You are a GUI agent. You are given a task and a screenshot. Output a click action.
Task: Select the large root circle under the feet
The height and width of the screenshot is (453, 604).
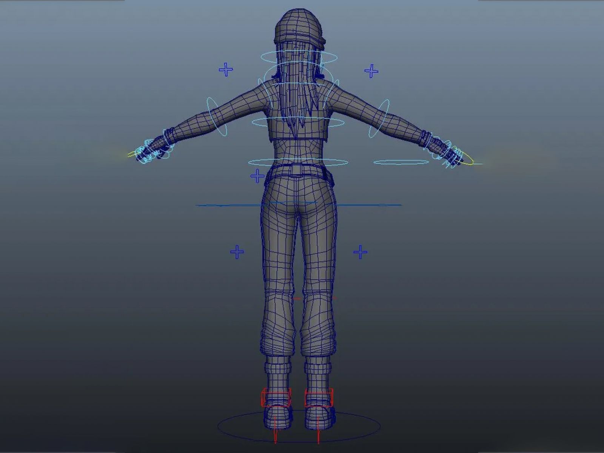[299, 425]
